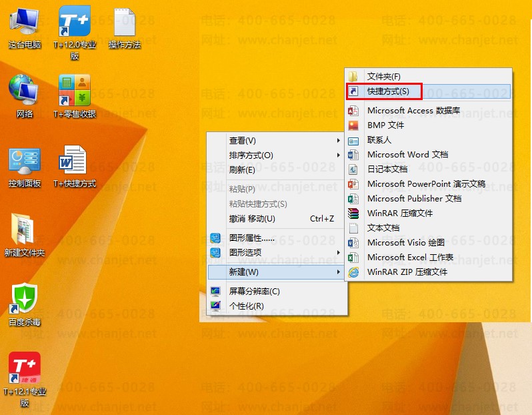
Task: Select the T+12.0专业版 shortcut icon
Action: 75,21
